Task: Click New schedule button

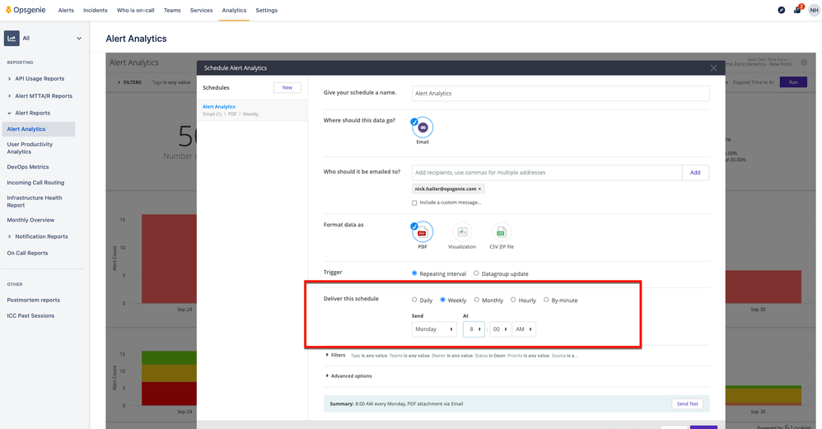Action: click(287, 87)
